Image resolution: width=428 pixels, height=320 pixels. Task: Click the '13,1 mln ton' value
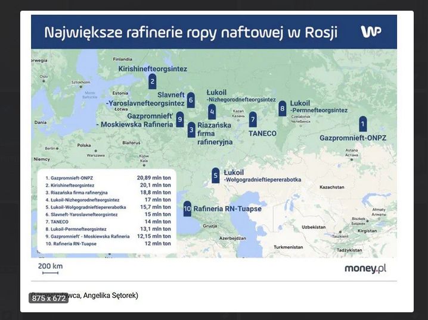156,229
